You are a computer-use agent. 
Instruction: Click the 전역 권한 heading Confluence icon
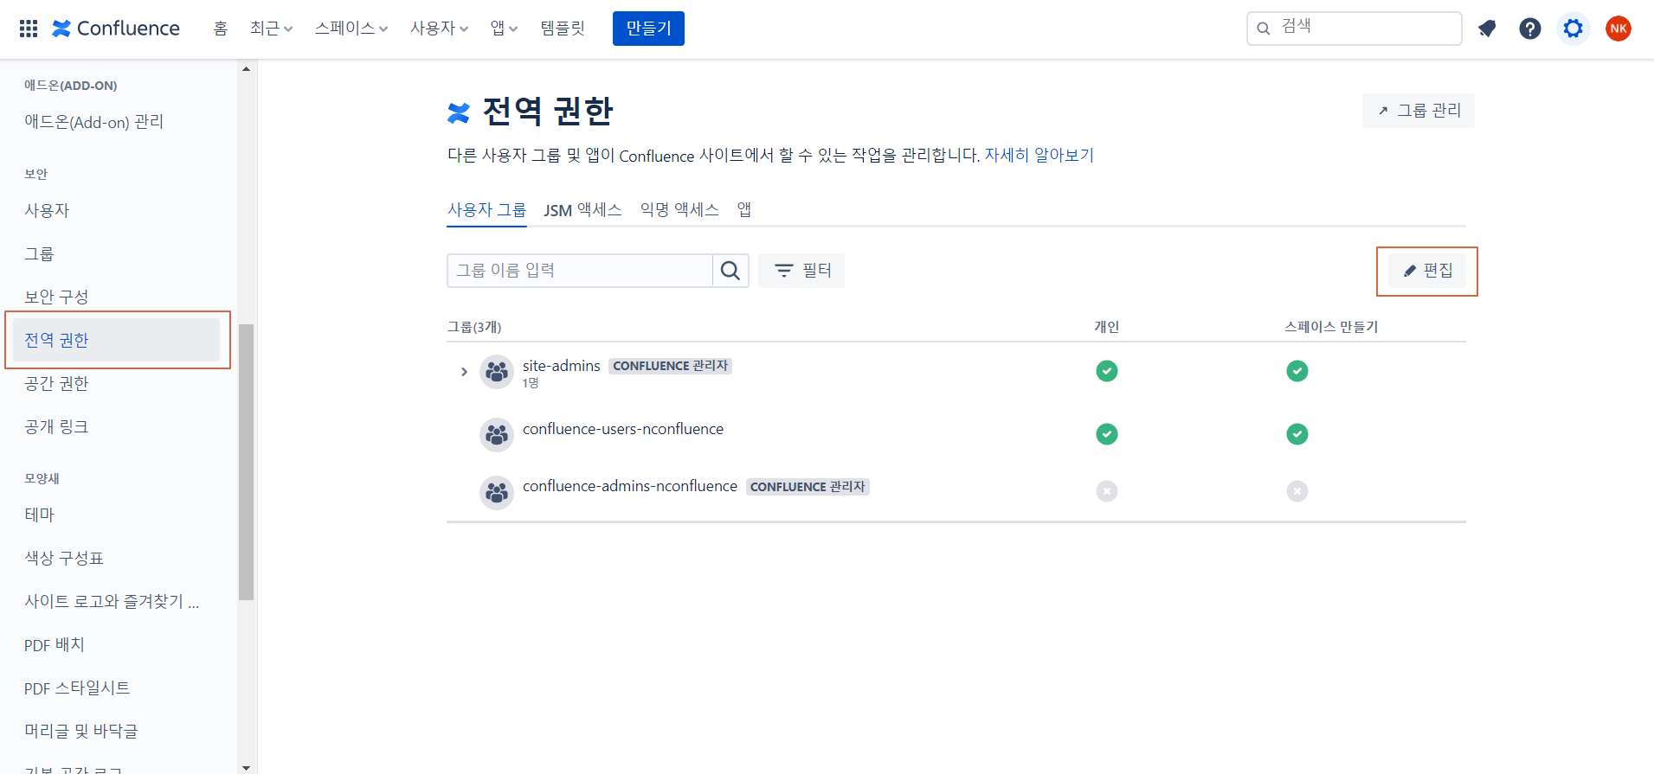[459, 112]
